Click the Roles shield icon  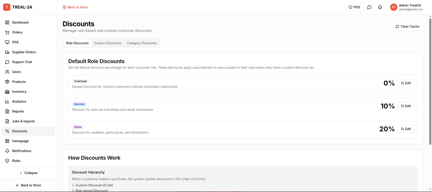[7, 161]
